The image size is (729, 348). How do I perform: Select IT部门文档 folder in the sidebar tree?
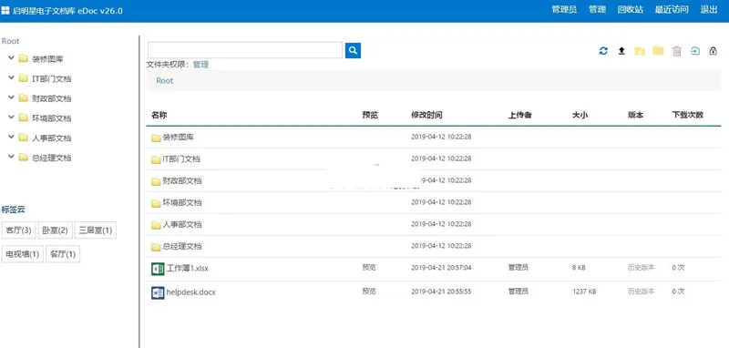point(51,79)
